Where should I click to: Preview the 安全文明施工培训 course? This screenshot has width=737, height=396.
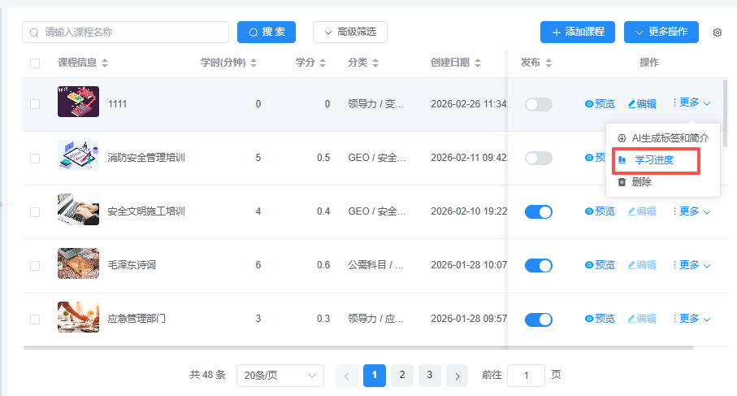click(600, 211)
